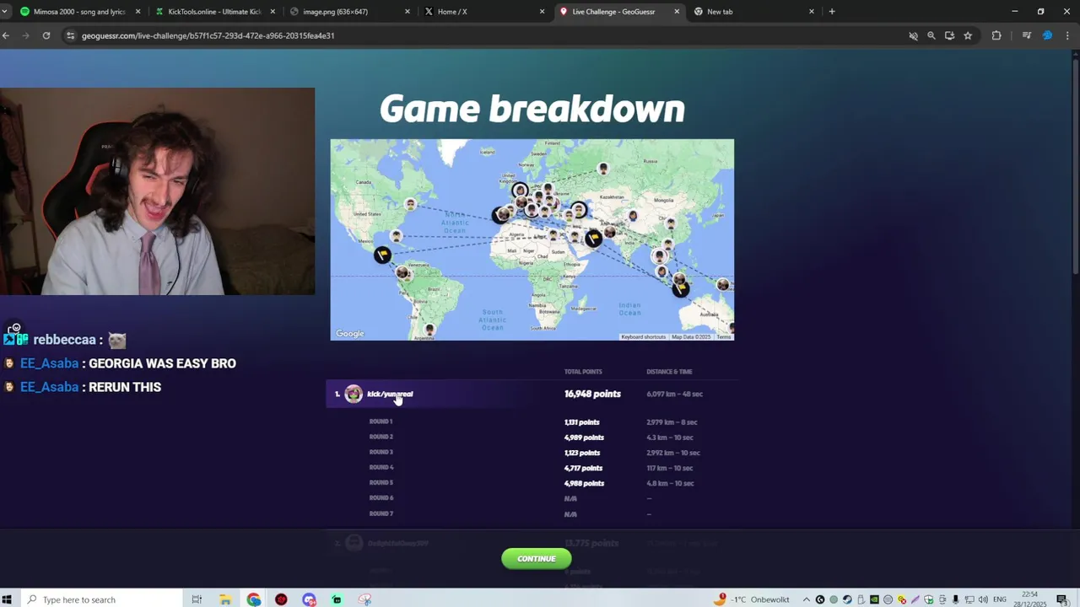This screenshot has width=1080, height=607.
Task: Click the avatar marker over Canada
Action: click(x=410, y=204)
